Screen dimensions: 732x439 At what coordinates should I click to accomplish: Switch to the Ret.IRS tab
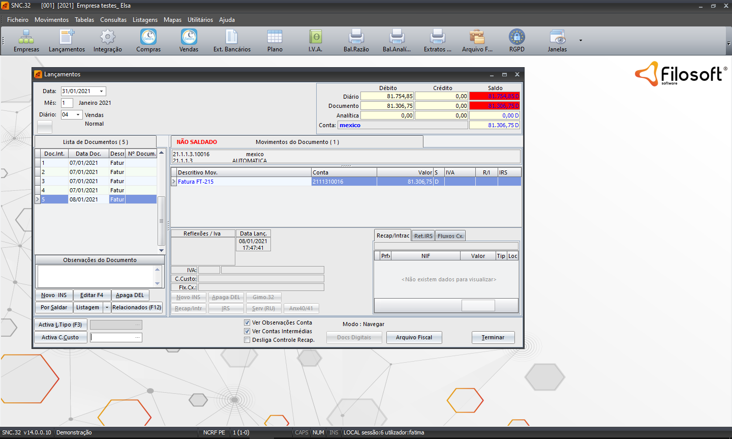coord(423,236)
